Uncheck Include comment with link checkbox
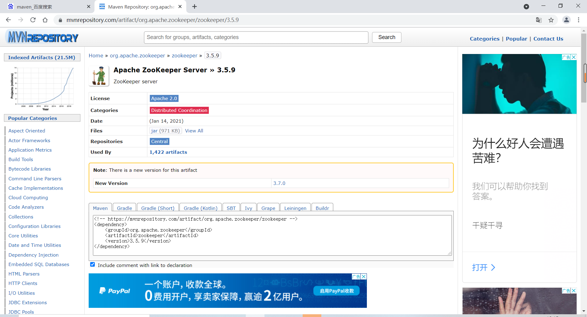Viewport: 587px width, 317px height. click(93, 265)
